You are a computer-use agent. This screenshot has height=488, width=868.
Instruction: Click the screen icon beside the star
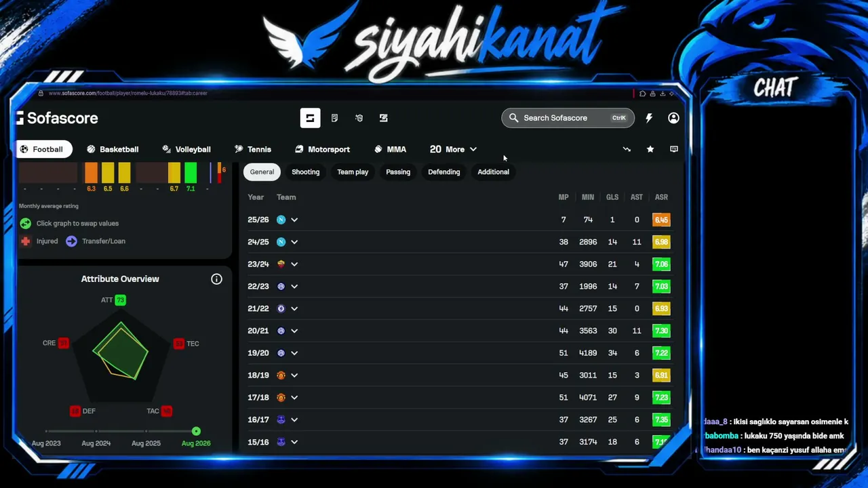click(674, 149)
